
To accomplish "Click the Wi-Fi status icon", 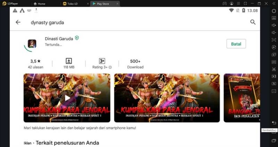I will point(231,10).
